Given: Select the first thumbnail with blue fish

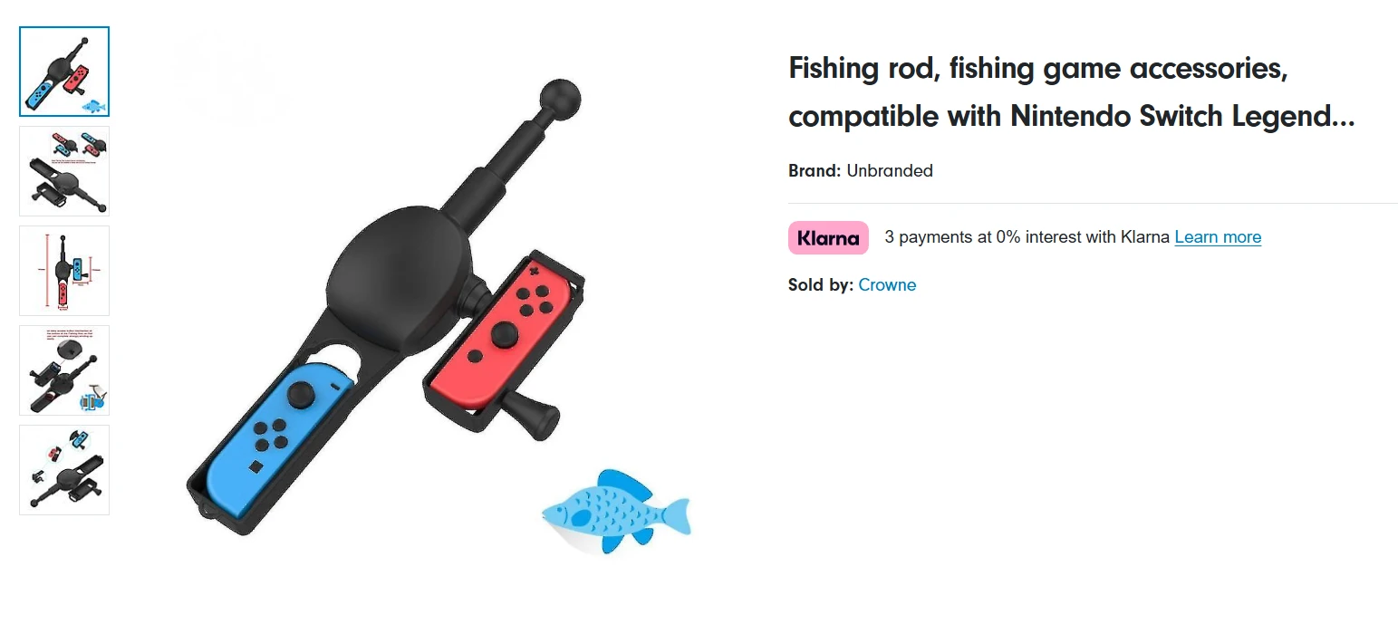Looking at the screenshot, I should pyautogui.click(x=64, y=72).
